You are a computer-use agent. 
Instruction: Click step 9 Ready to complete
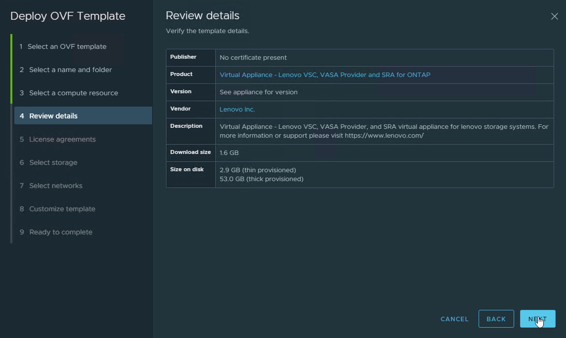click(60, 232)
